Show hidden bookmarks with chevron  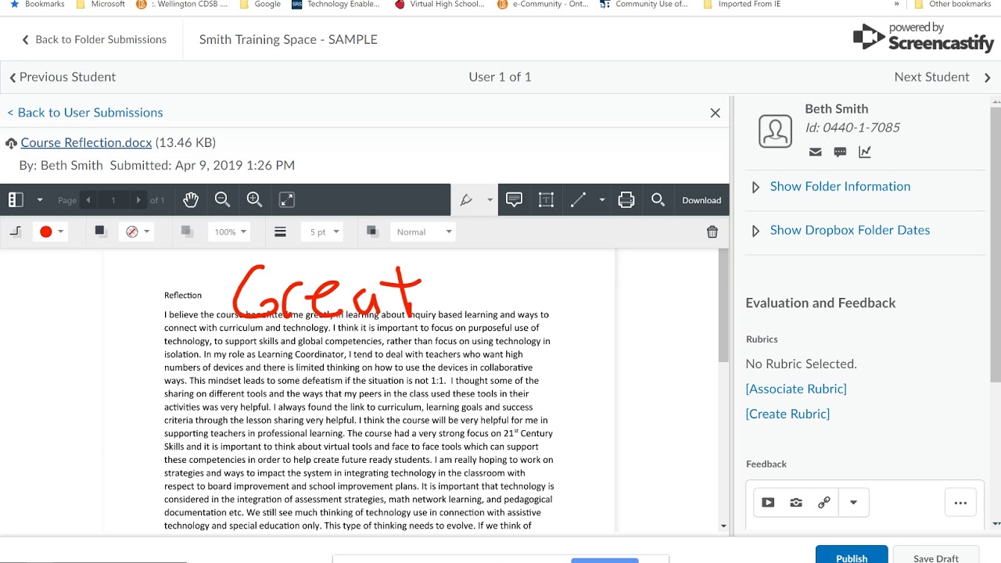[x=896, y=4]
